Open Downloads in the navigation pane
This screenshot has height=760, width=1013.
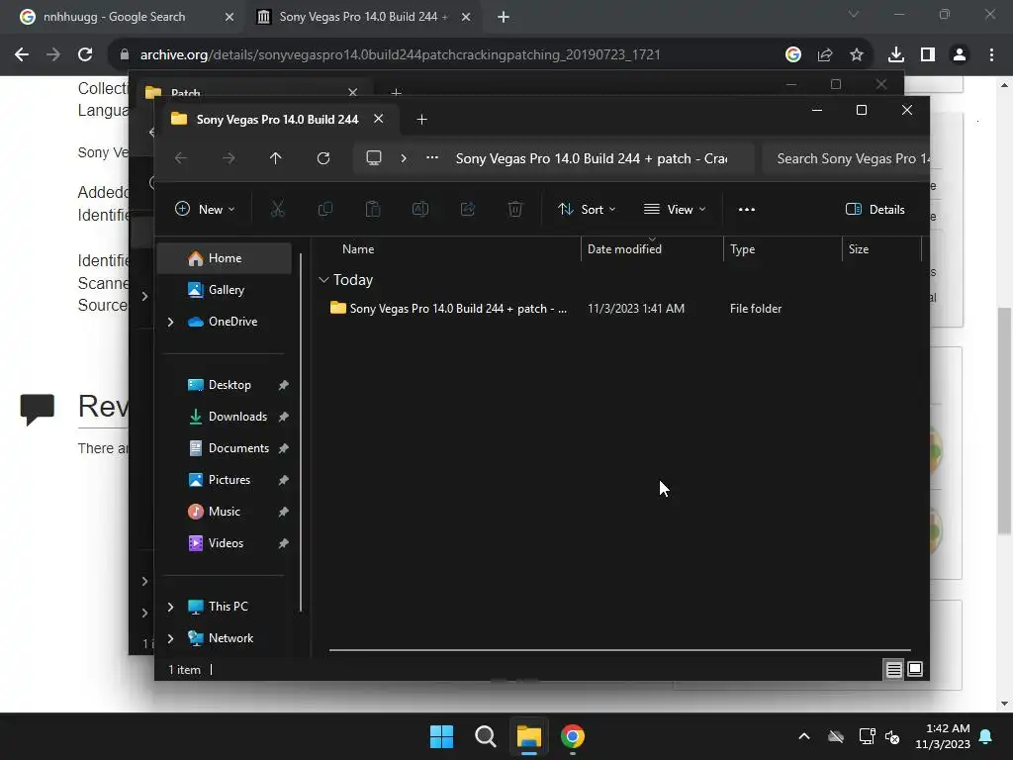pos(225,417)
